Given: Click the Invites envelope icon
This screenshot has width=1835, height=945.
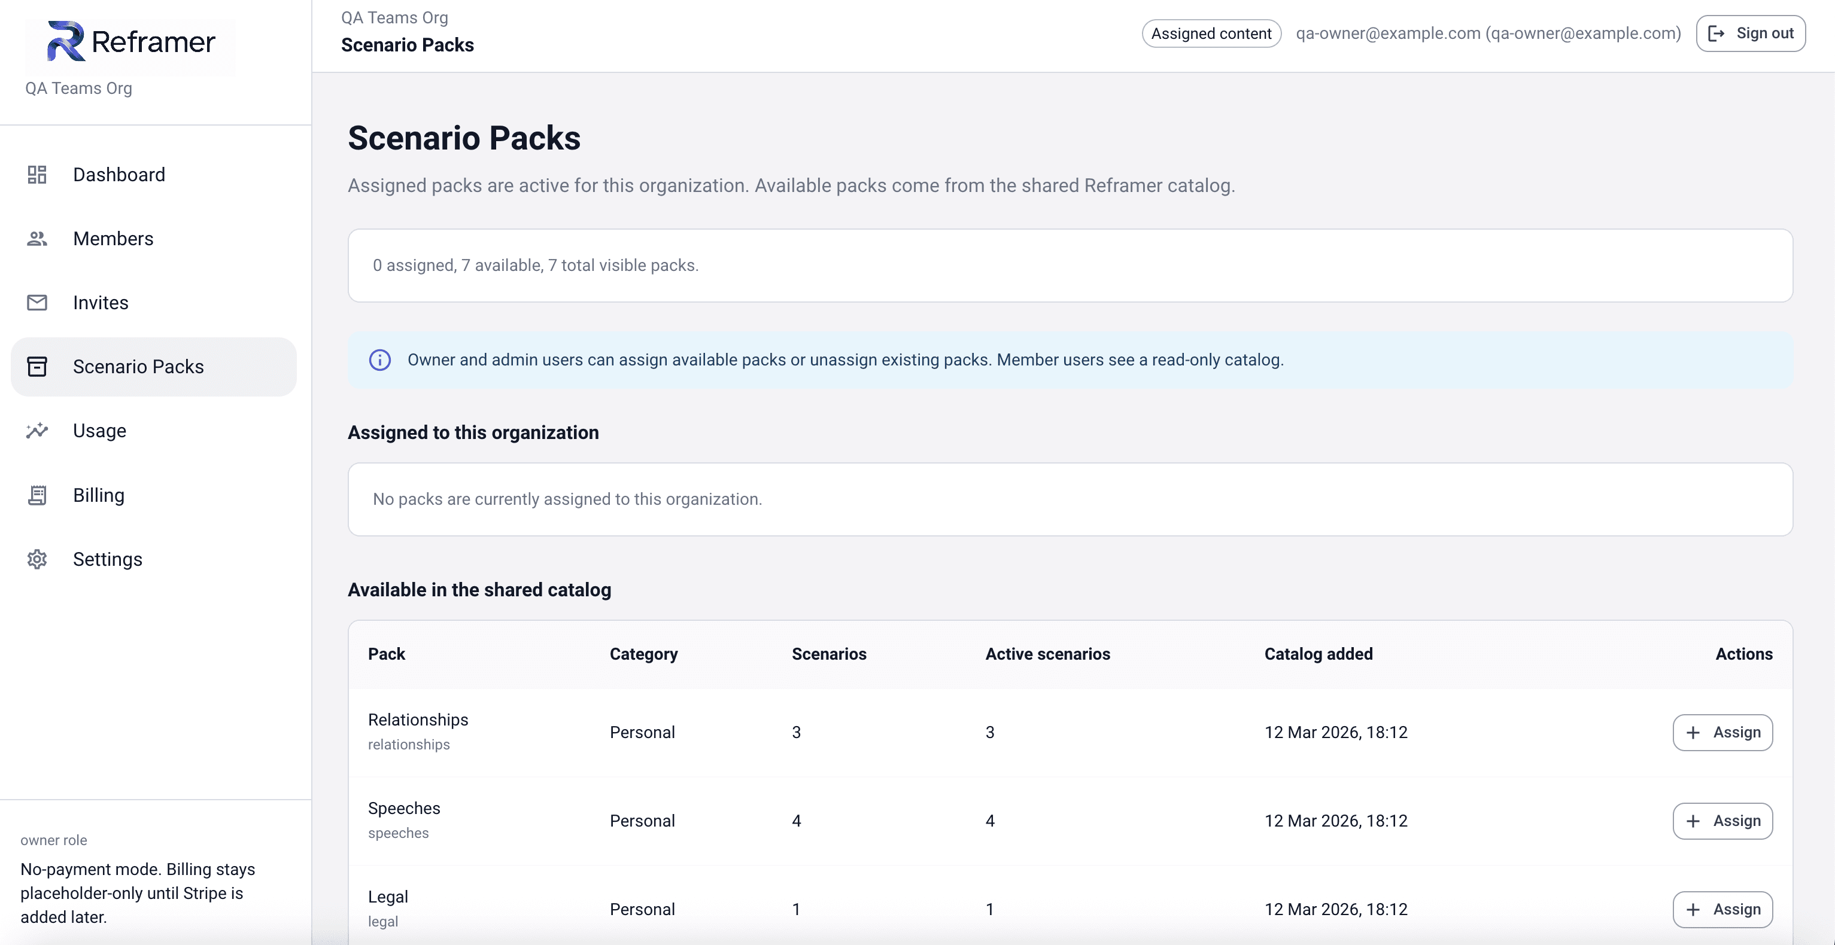Looking at the screenshot, I should coord(37,303).
